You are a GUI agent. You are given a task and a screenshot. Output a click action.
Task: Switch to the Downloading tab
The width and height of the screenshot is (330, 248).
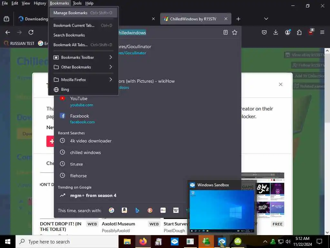coord(33,19)
